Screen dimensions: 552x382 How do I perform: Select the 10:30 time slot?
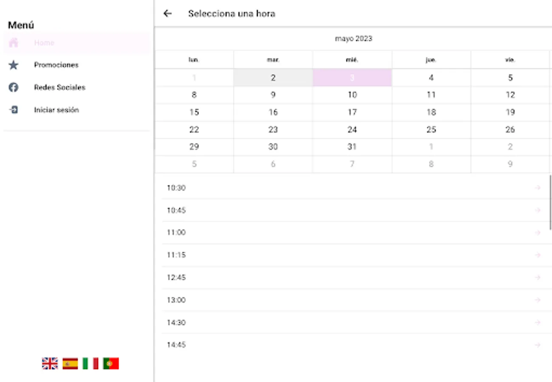[176, 188]
